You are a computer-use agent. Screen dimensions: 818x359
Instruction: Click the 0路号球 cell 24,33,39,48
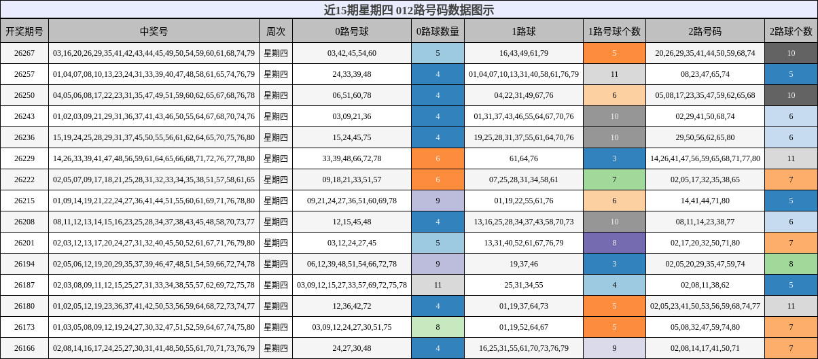tap(352, 74)
